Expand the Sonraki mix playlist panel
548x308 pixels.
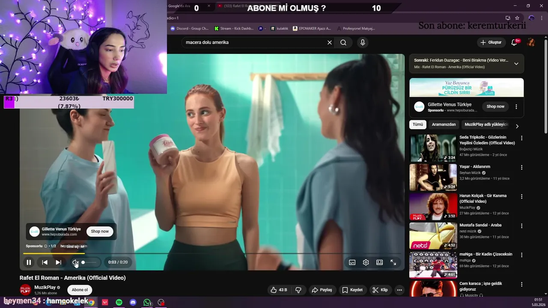click(x=516, y=64)
